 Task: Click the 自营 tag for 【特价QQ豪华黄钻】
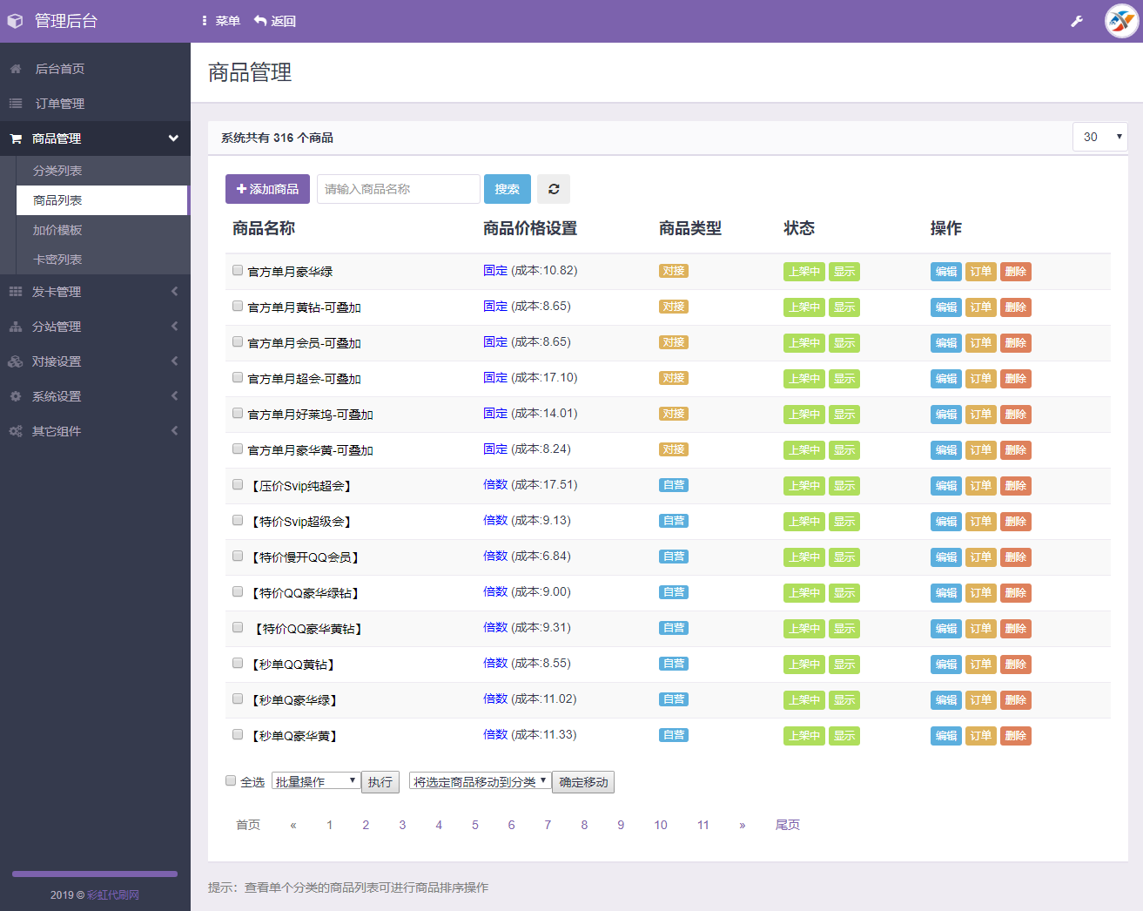674,628
